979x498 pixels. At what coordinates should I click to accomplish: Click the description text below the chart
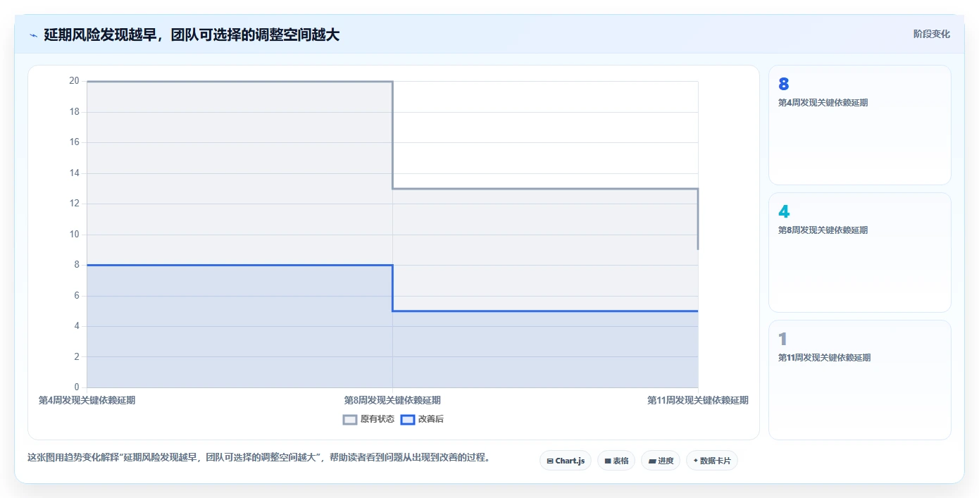click(258, 458)
